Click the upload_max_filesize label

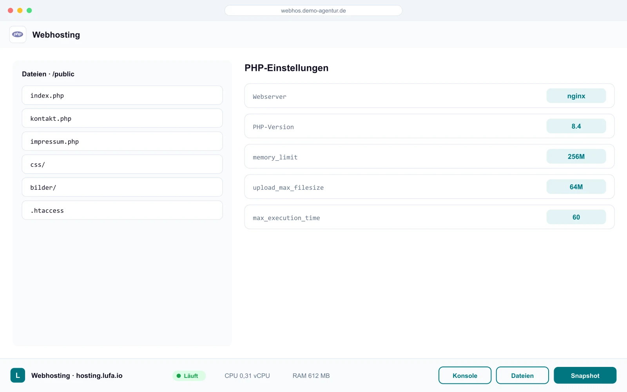[288, 187]
